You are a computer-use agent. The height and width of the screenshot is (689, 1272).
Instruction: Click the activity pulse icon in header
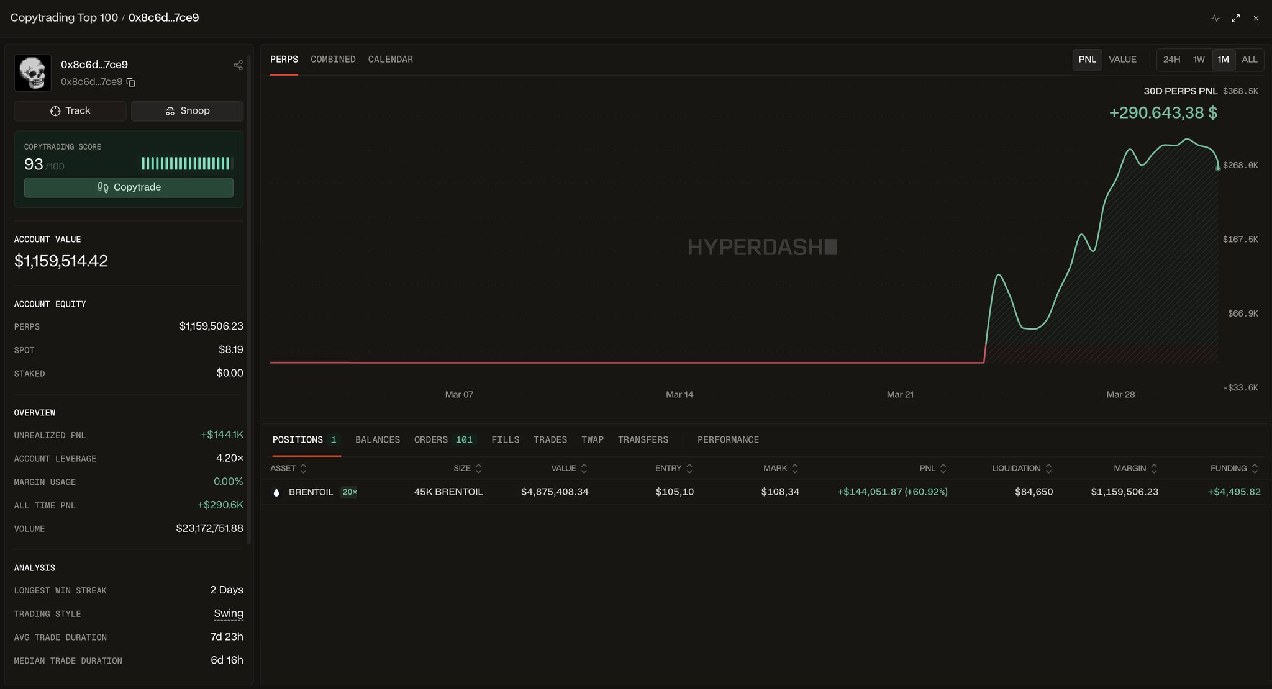[1215, 18]
